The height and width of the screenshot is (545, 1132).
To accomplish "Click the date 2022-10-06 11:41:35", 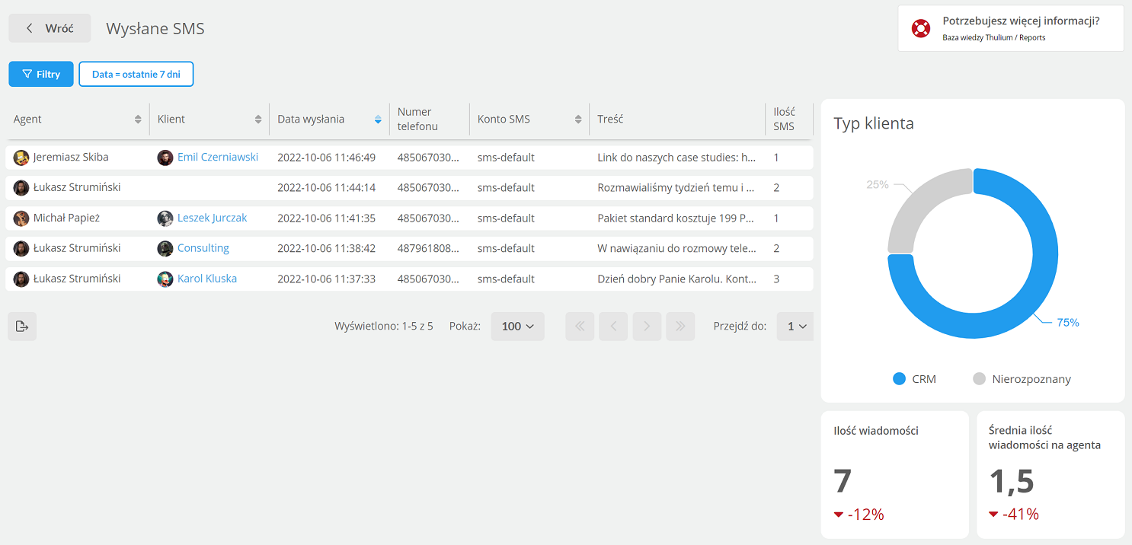I will pos(326,218).
